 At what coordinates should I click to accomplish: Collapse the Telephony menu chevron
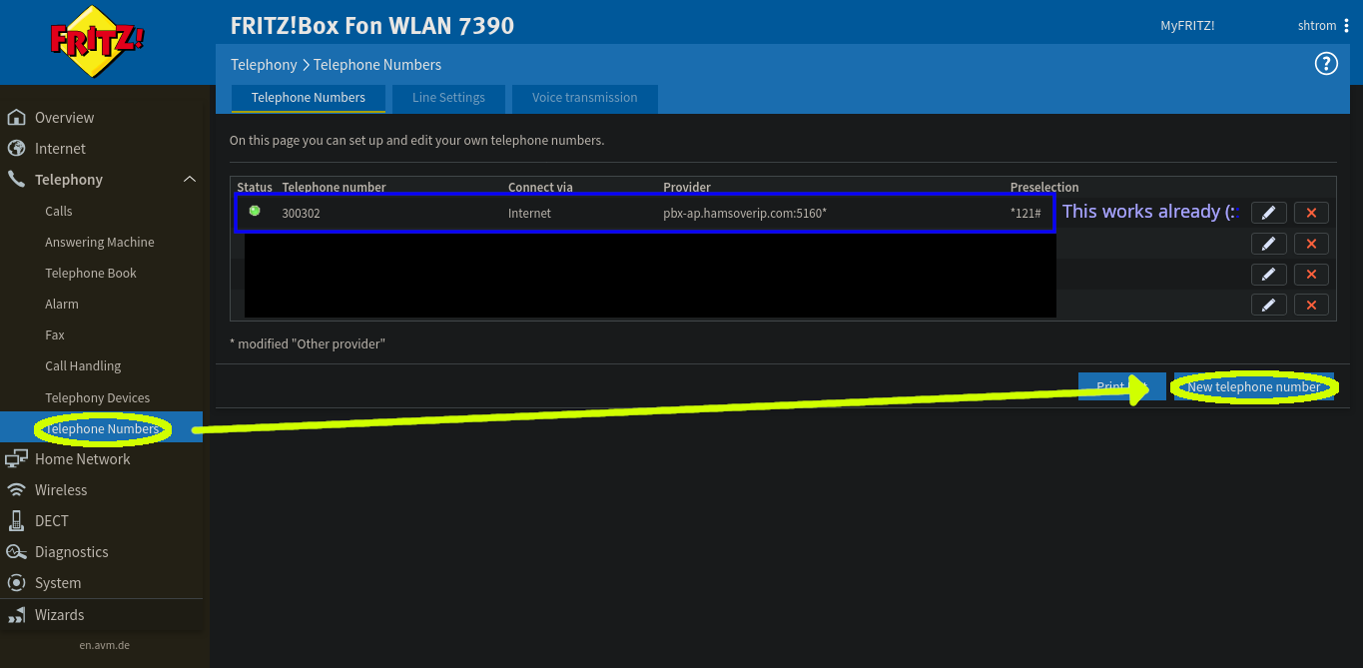pyautogui.click(x=189, y=180)
